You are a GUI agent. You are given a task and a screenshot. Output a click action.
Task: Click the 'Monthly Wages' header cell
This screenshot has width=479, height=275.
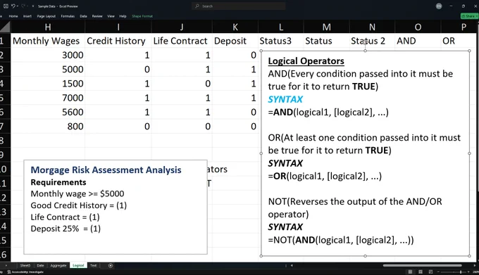pos(48,41)
